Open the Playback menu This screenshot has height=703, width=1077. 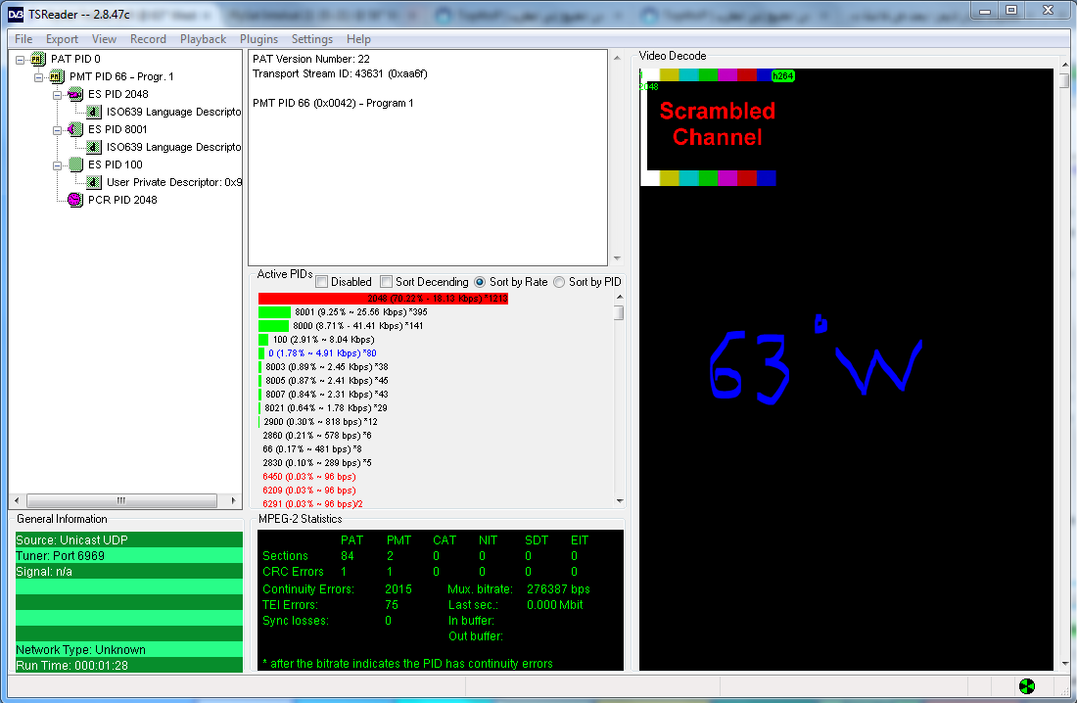point(203,39)
